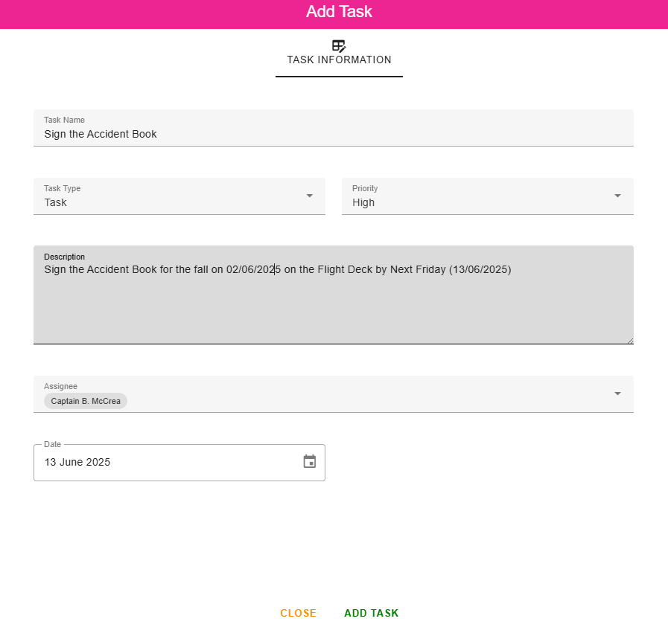Select the Captain B. McCrea assignee chip
This screenshot has height=636, width=668.
pyautogui.click(x=86, y=401)
